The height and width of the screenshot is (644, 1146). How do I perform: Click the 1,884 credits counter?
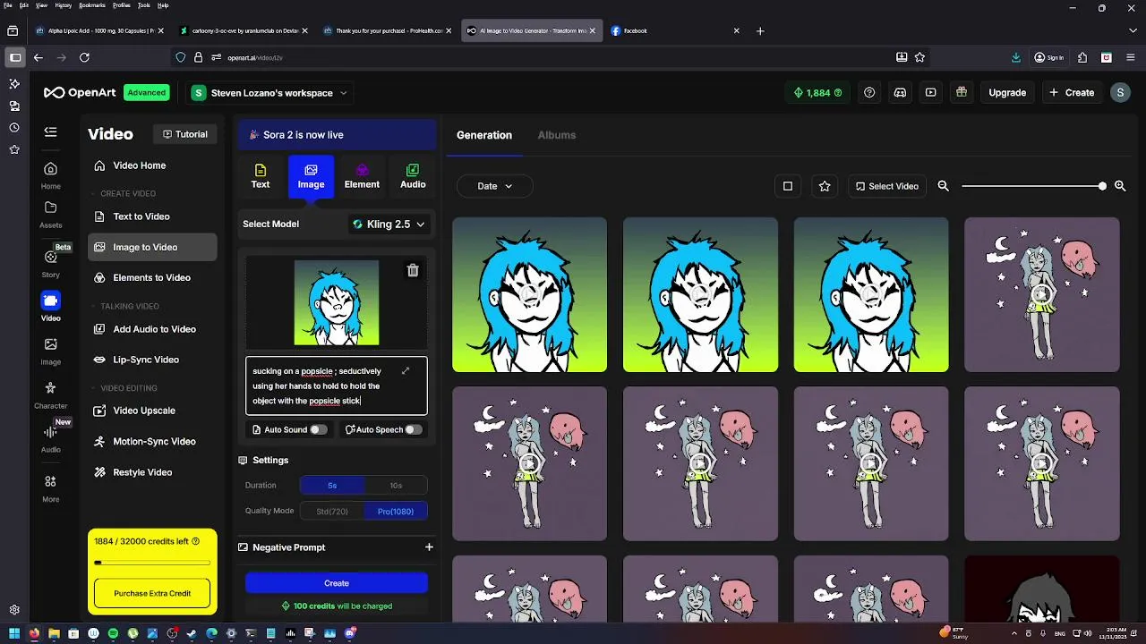coord(818,92)
